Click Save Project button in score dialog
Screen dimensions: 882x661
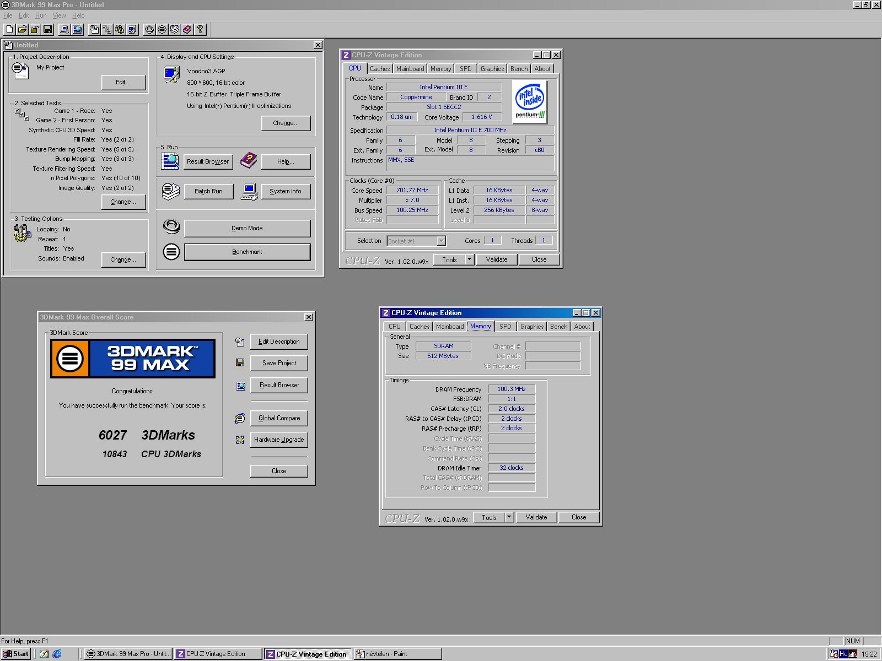click(x=279, y=363)
